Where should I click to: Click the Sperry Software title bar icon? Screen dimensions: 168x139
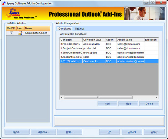coord(4,3)
